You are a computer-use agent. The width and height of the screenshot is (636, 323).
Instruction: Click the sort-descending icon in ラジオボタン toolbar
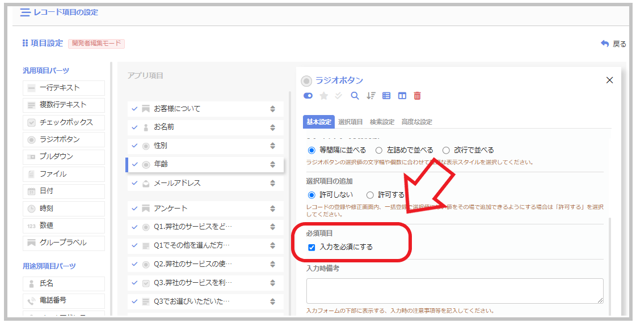pyautogui.click(x=370, y=96)
